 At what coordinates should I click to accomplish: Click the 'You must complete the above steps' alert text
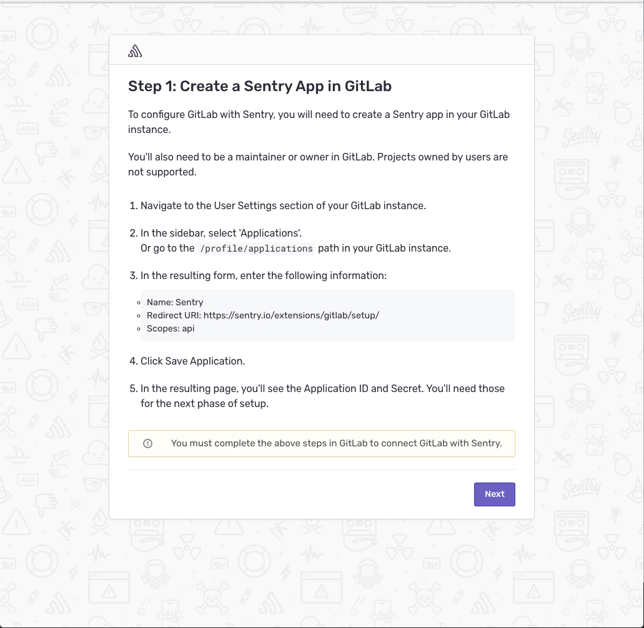(336, 443)
